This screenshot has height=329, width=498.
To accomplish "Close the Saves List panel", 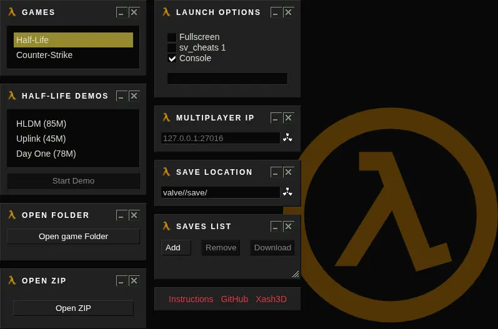I will click(x=289, y=226).
